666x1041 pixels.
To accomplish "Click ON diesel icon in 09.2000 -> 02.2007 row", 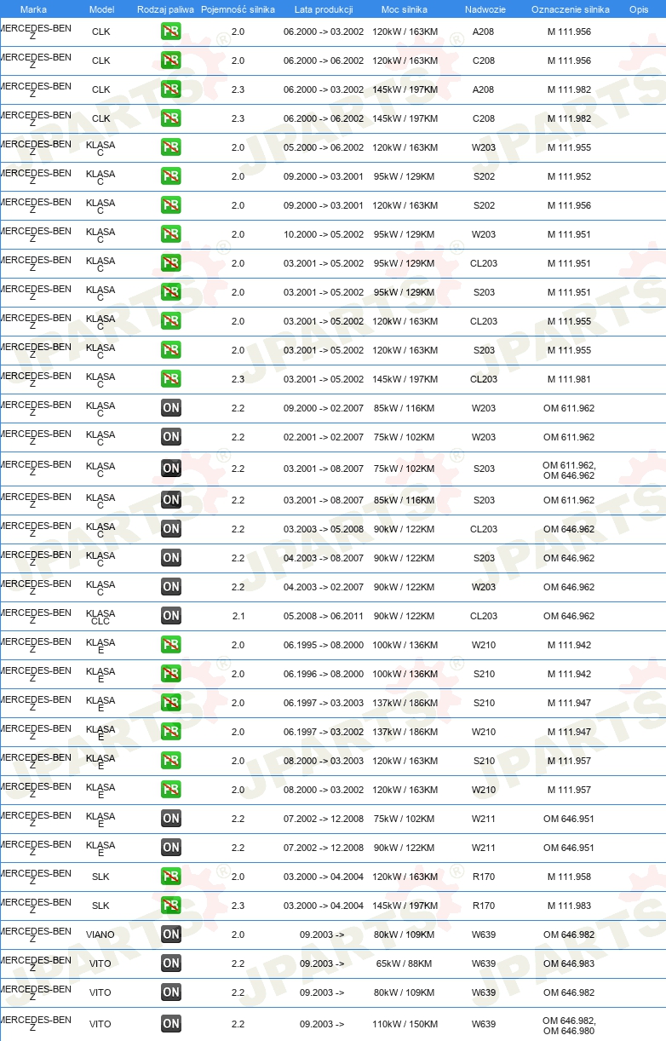I will coord(171,408).
